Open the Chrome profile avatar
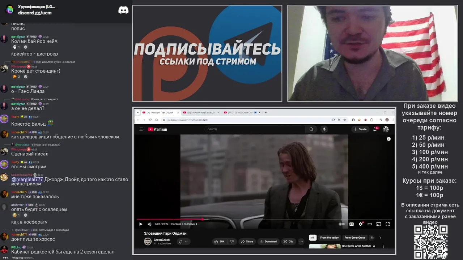463x260 pixels. [x=387, y=120]
